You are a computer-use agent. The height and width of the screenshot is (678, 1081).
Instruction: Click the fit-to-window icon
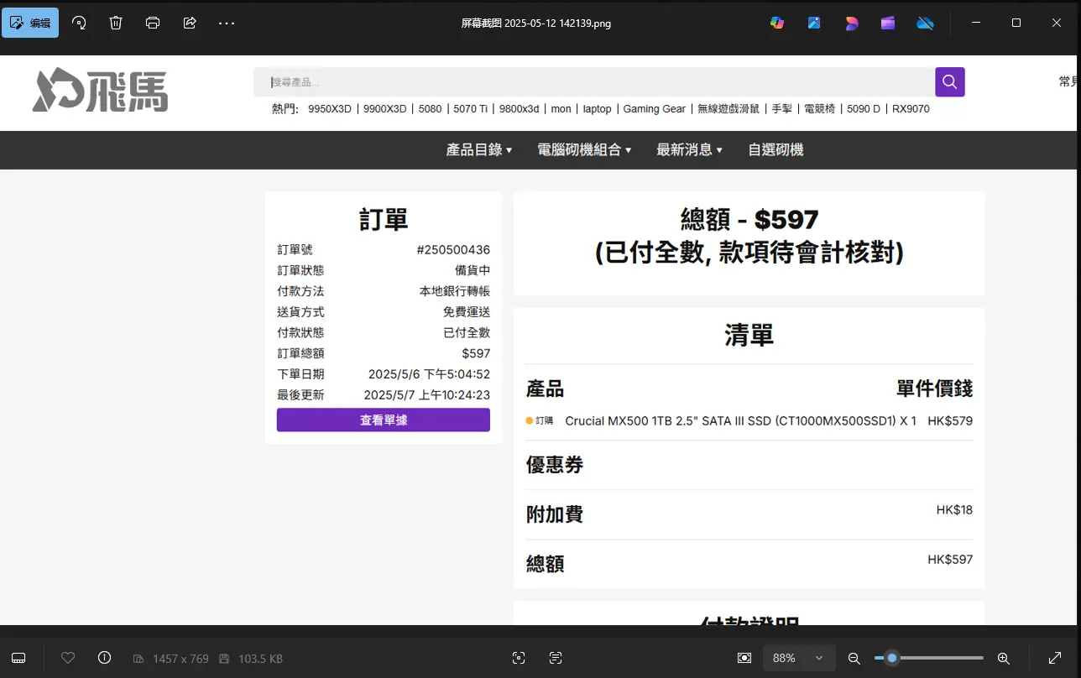(744, 658)
